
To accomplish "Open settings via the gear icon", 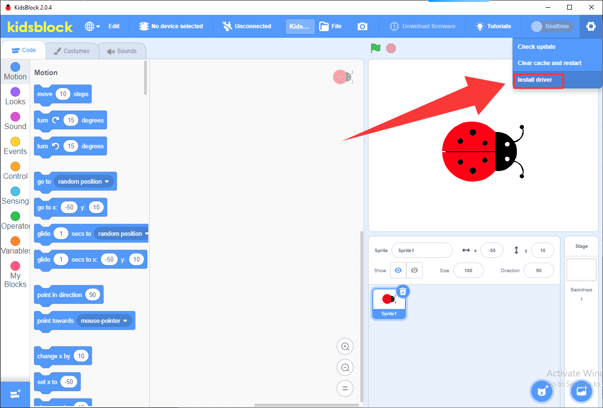I will (591, 26).
